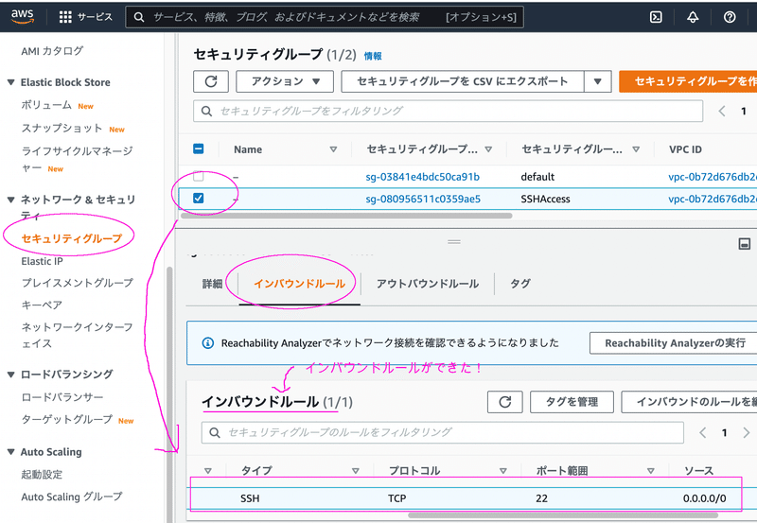
Task: Open Auto Scaling グループ in the sidebar
Action: (x=72, y=497)
